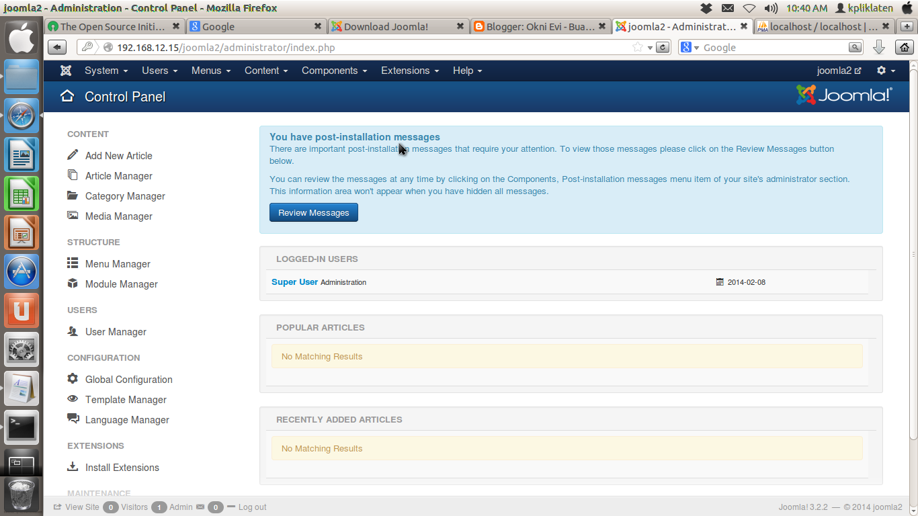Click the Article Manager stack icon
The width and height of the screenshot is (918, 516).
tap(73, 175)
